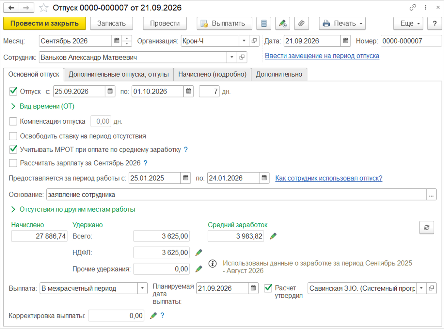The width and height of the screenshot is (444, 329).
Task: Open calendar for vacation start date 25.09.2026
Action: point(110,91)
